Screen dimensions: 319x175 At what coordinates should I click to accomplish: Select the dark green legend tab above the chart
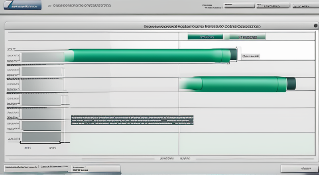coord(205,37)
